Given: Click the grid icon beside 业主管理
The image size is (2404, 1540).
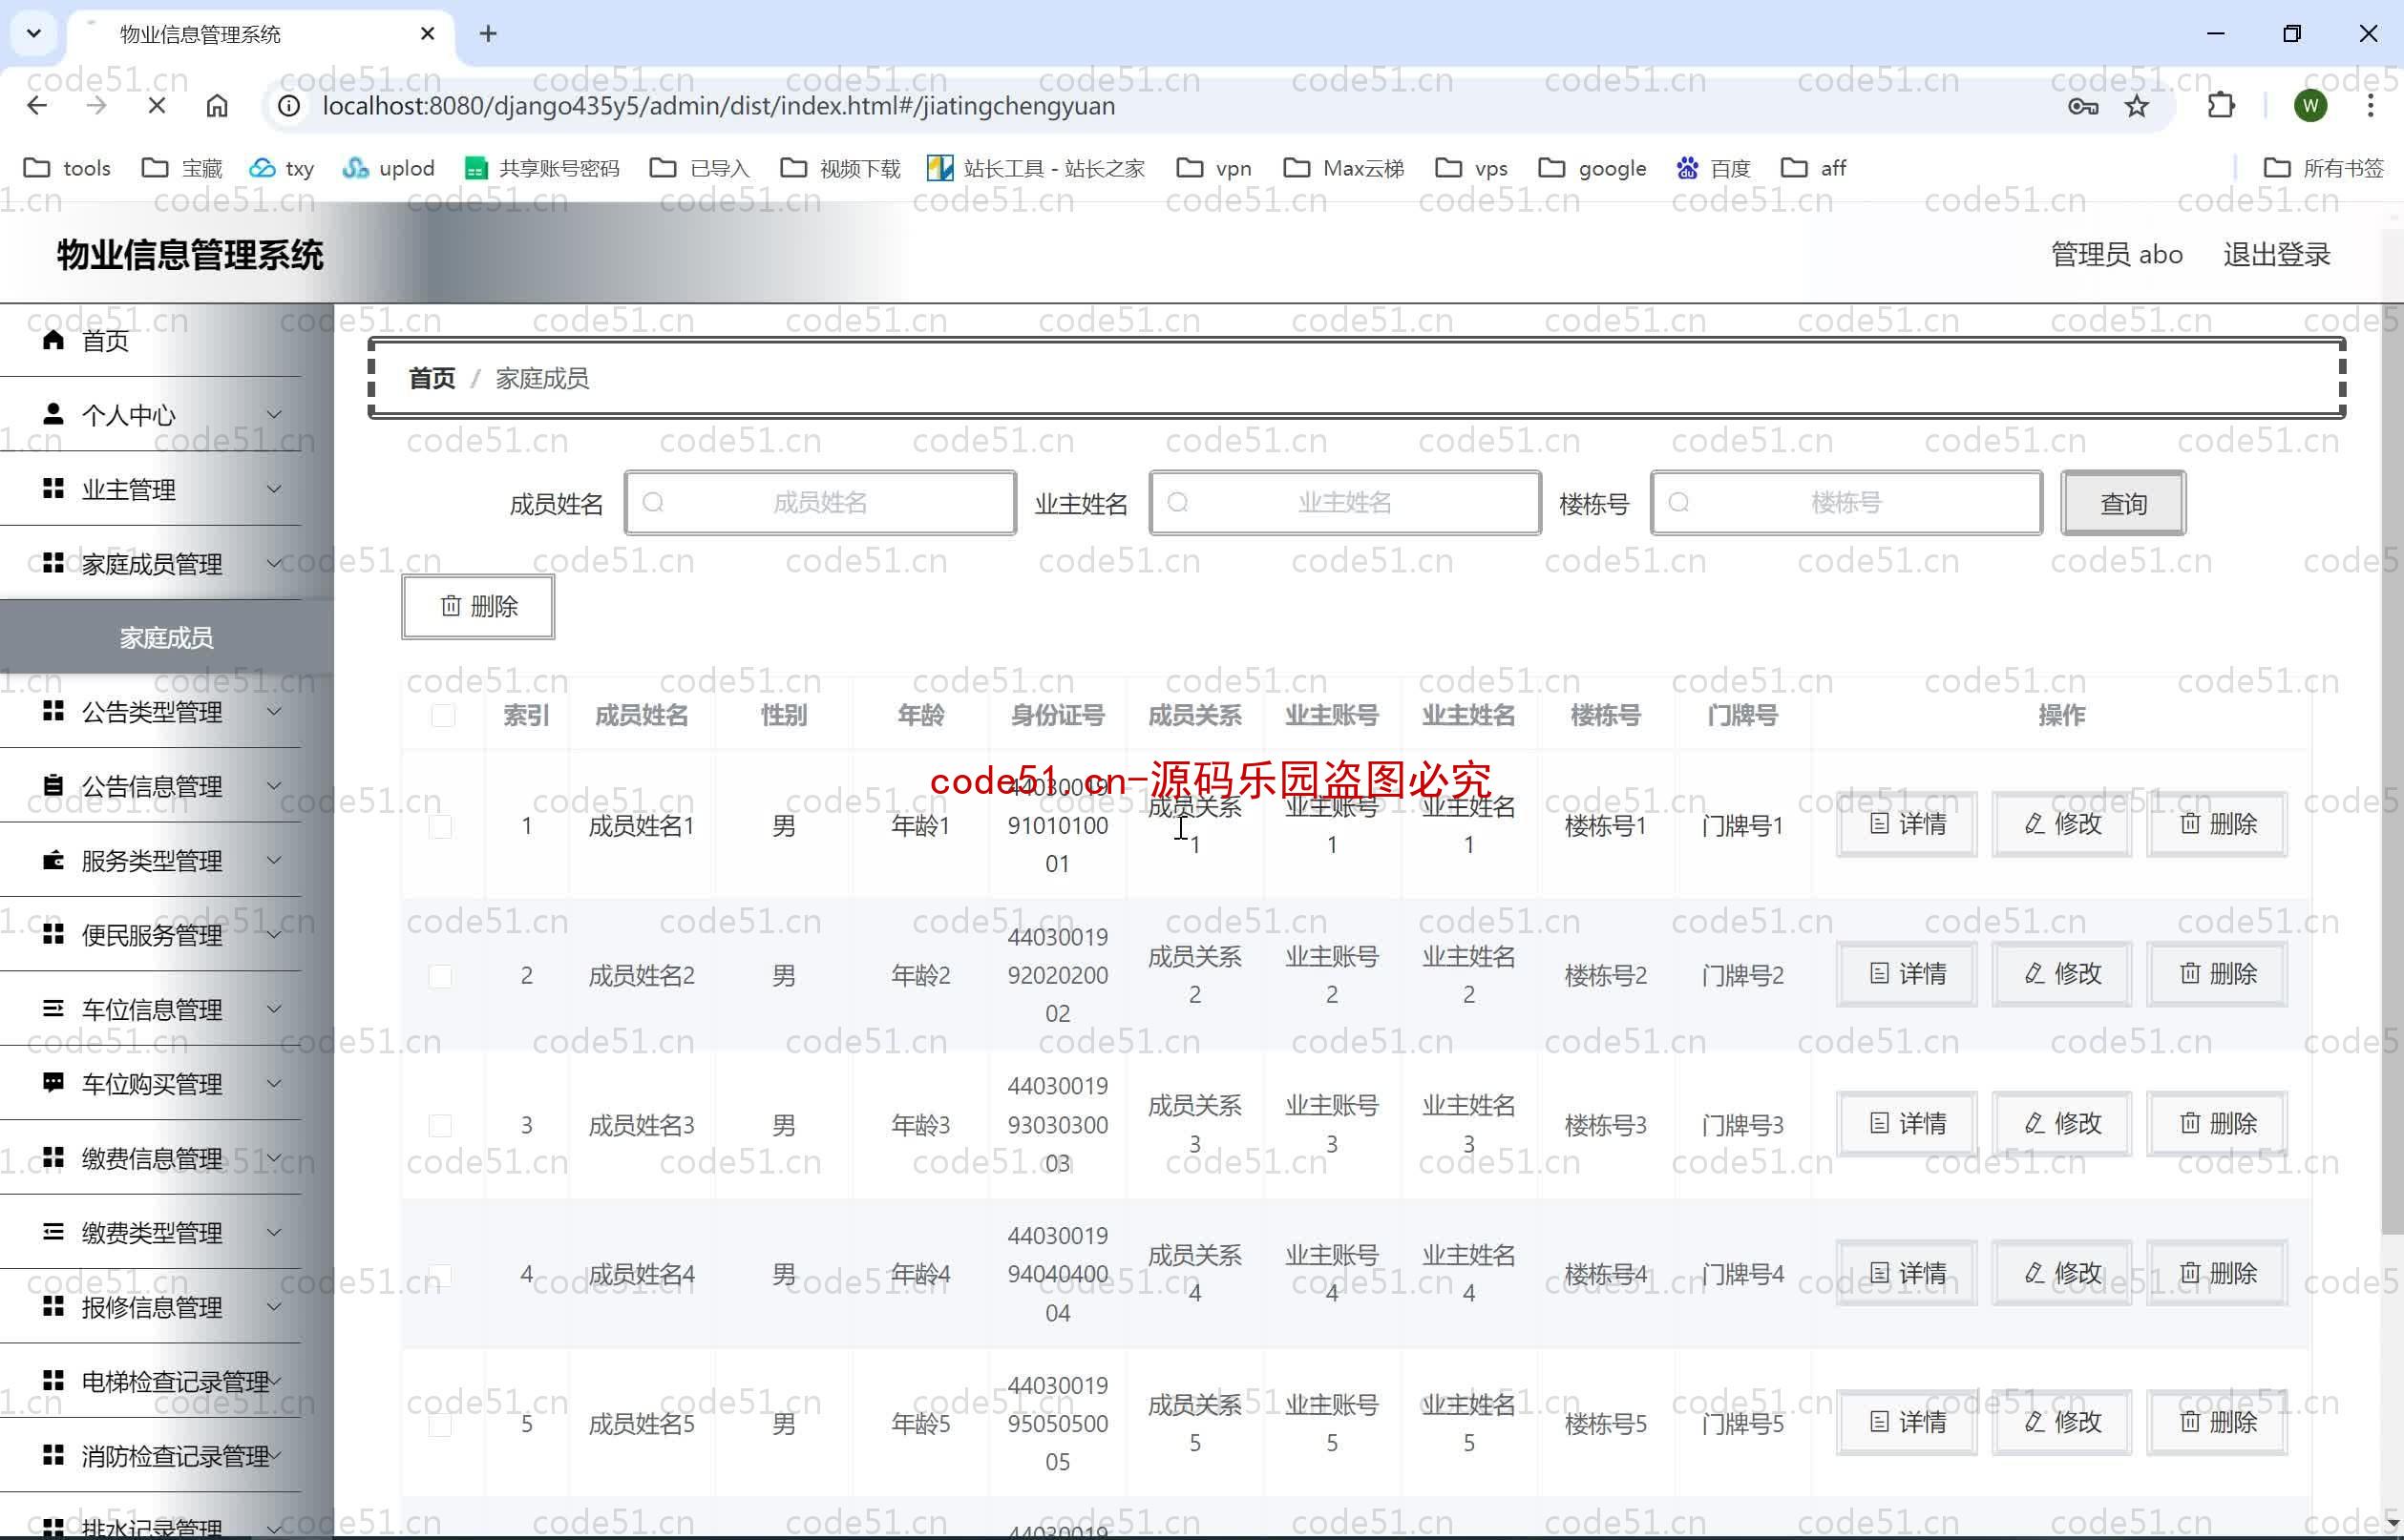Looking at the screenshot, I should click(x=54, y=488).
